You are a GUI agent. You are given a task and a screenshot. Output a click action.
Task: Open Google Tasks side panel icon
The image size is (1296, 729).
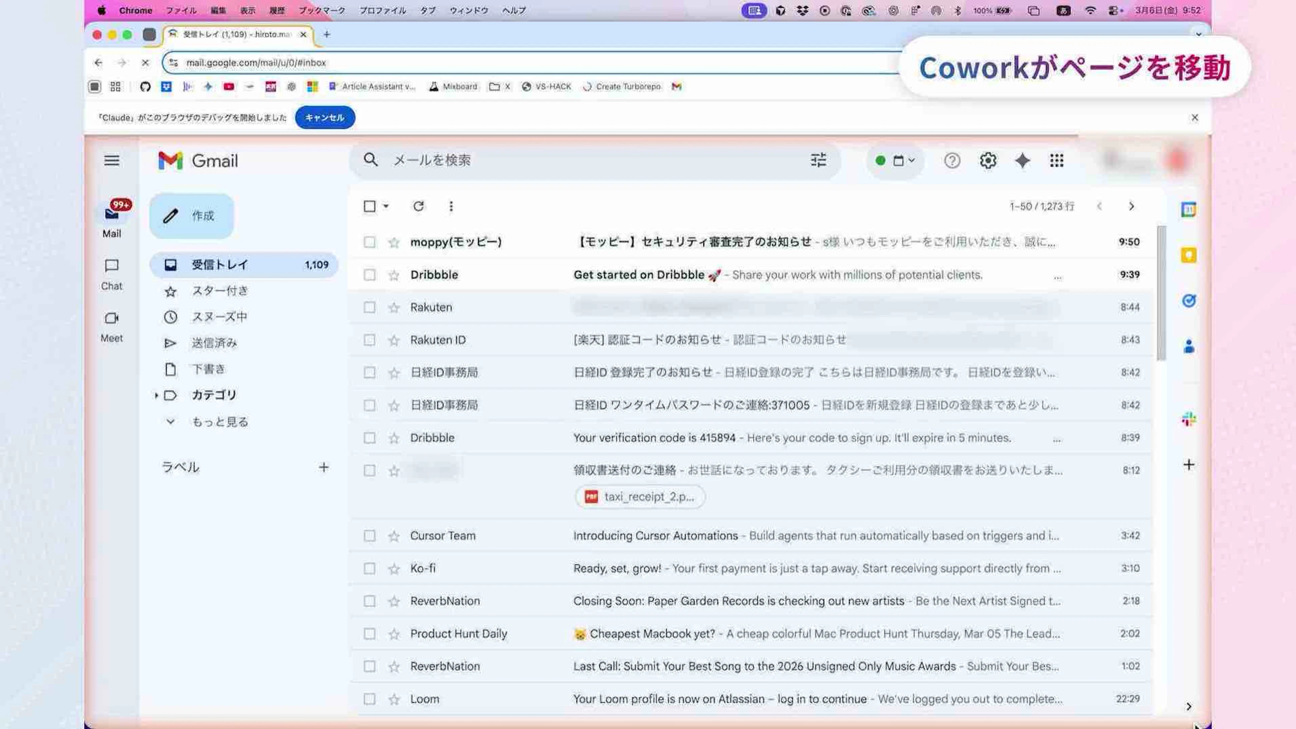(x=1188, y=301)
